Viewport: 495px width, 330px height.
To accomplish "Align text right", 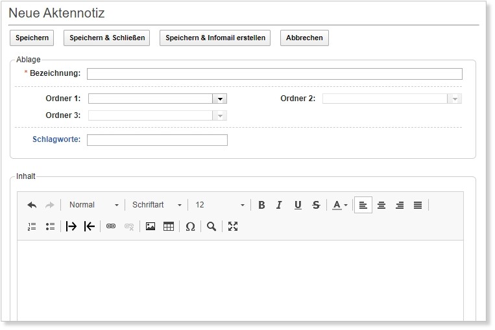I will [400, 205].
